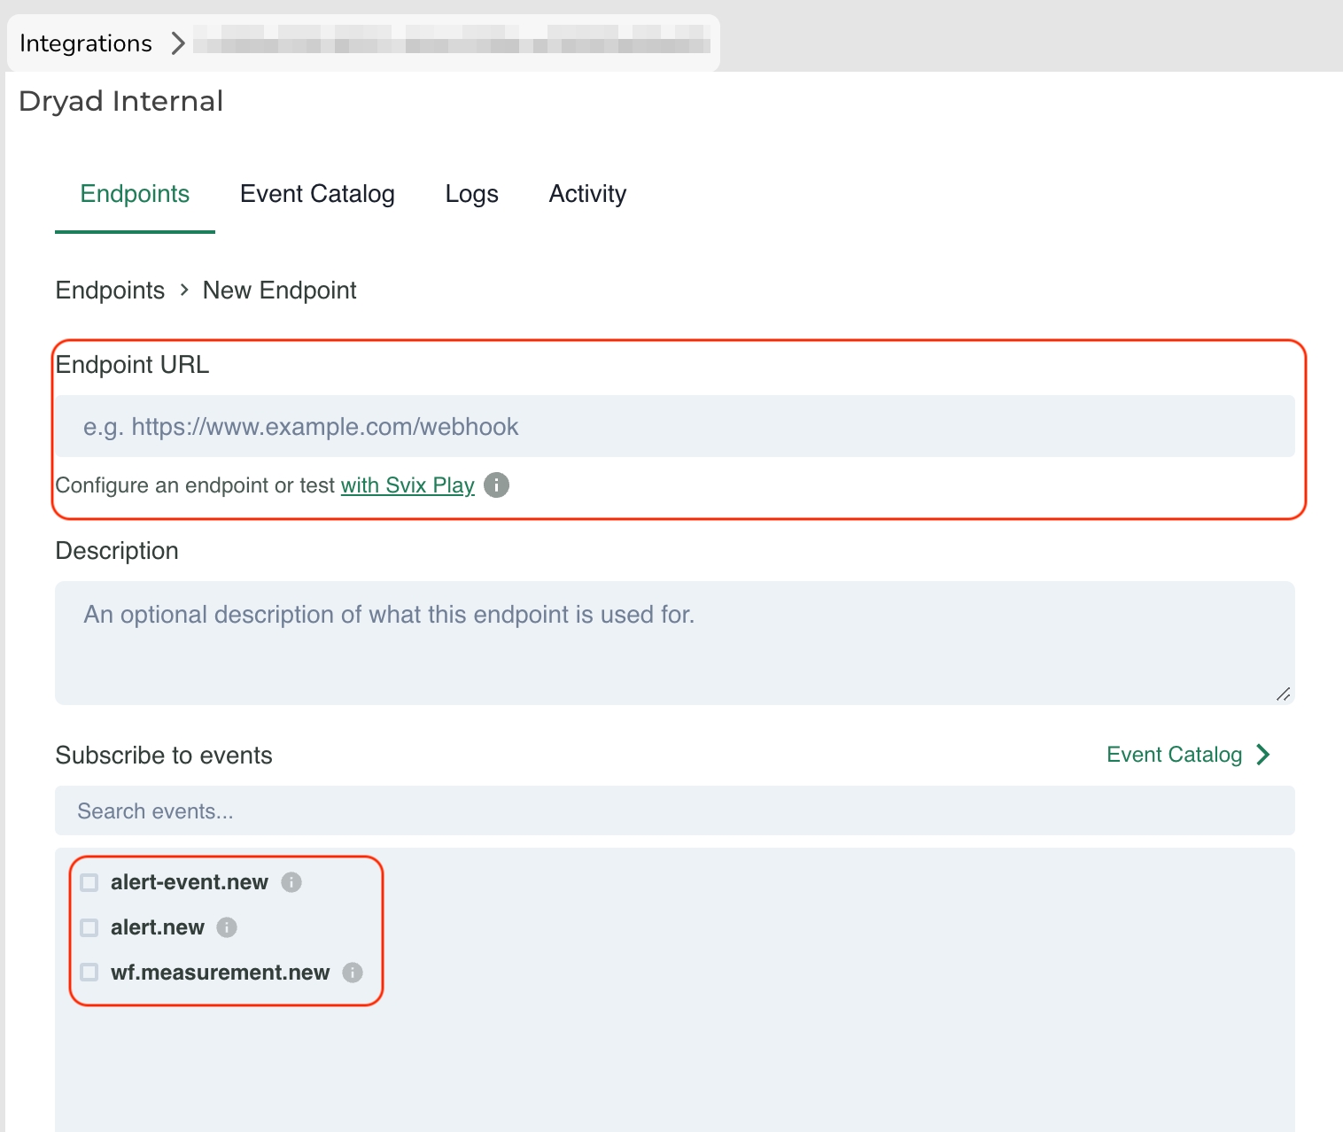Click the Search events field

[675, 811]
